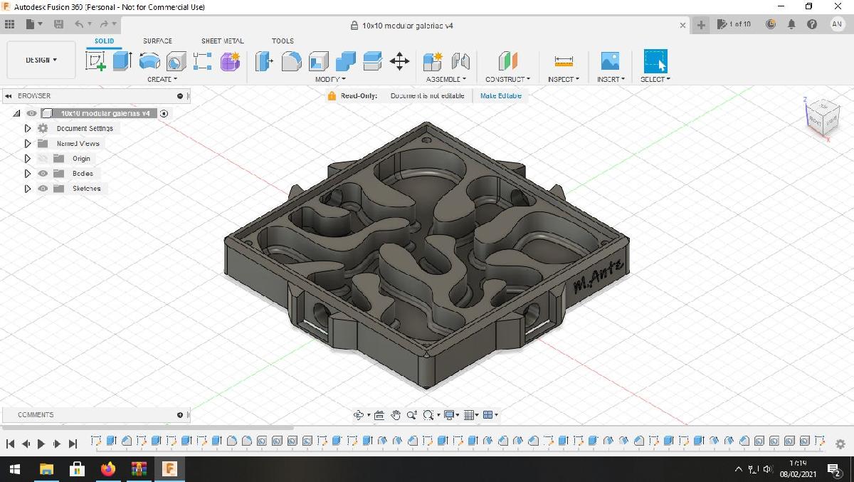854x482 pixels.
Task: Expand the Origin node
Action: pyautogui.click(x=28, y=159)
